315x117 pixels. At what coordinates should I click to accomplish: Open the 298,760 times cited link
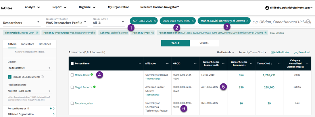point(269,87)
